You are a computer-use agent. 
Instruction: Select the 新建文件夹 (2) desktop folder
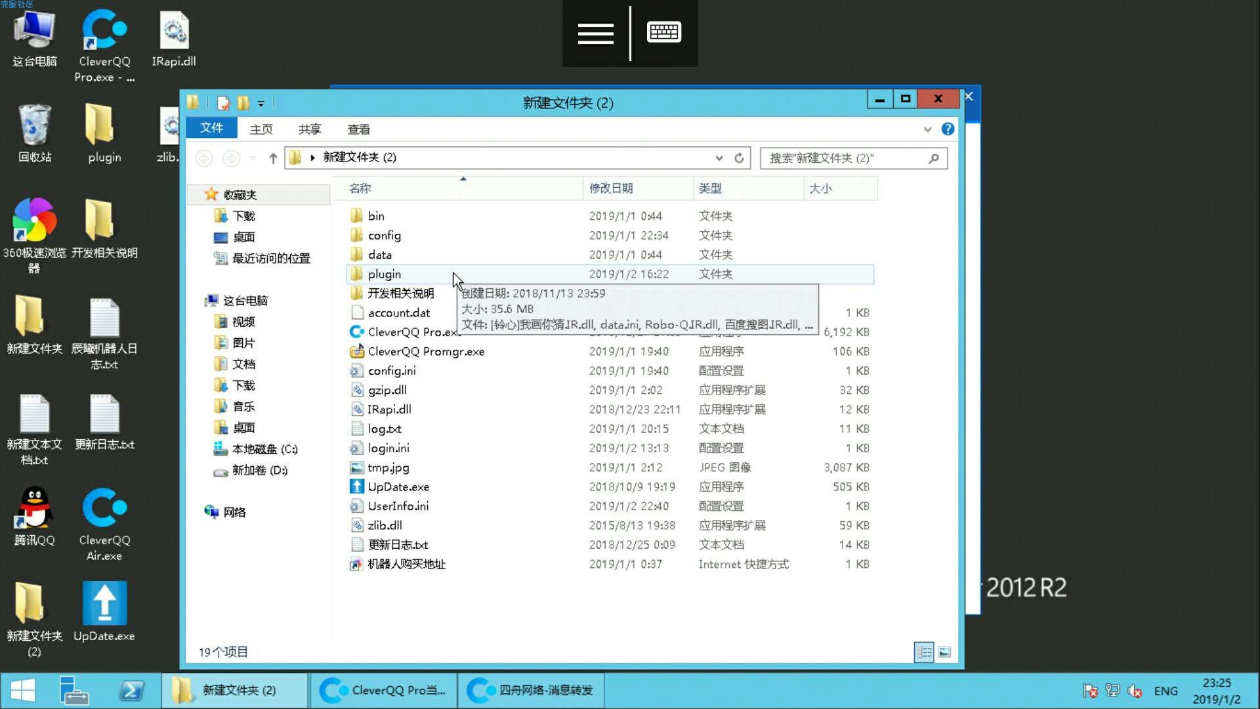[x=34, y=620]
